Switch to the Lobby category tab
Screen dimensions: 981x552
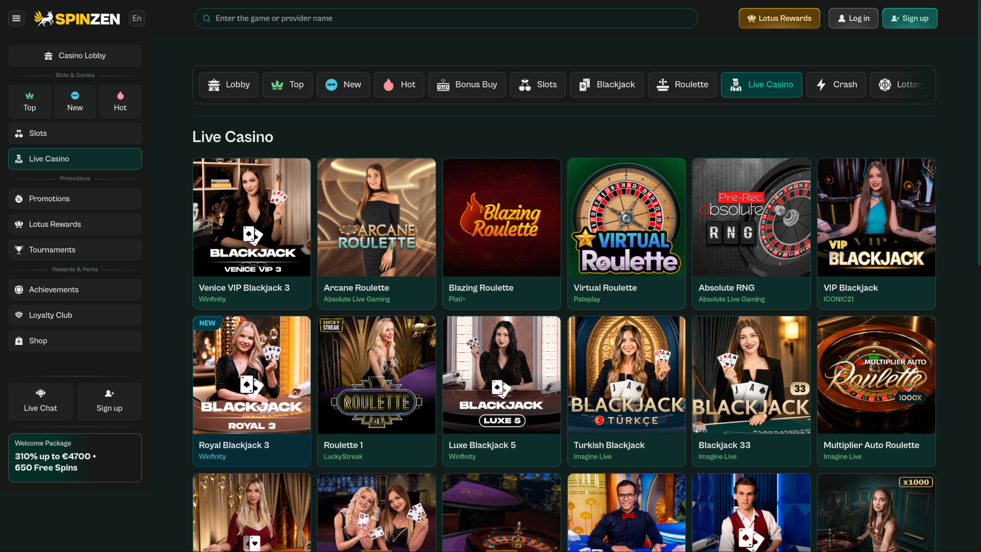(x=228, y=85)
